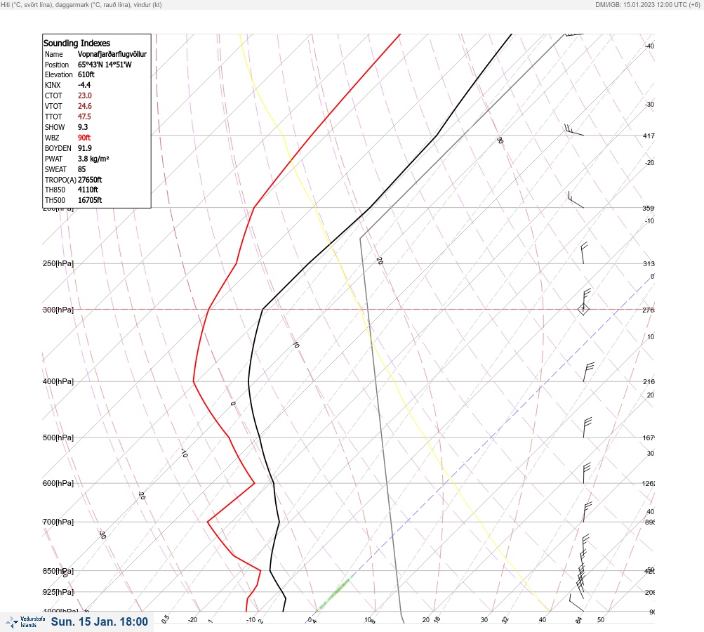Click the 600[hPa] pressure label
The height and width of the screenshot is (632, 704).
(58, 483)
